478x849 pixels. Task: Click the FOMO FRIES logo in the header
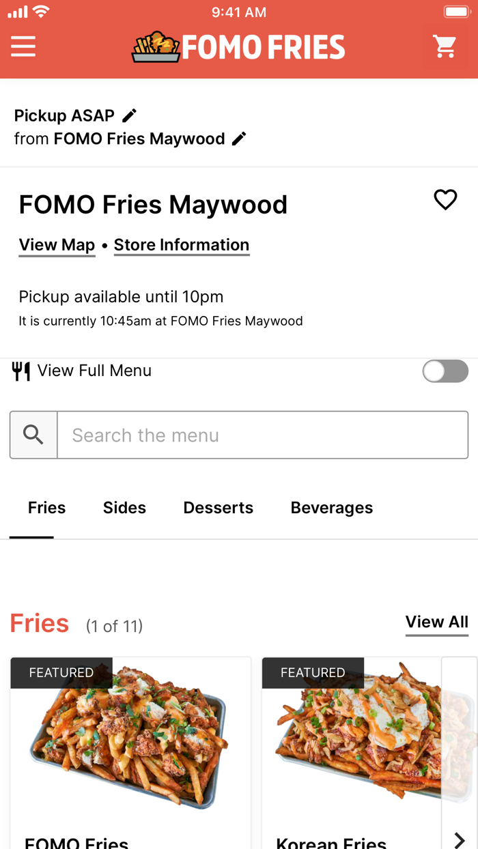(x=238, y=46)
